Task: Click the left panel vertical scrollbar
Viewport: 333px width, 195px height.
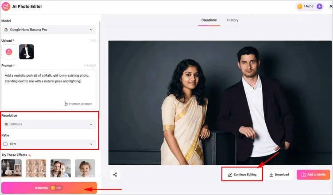Action: tap(100, 70)
